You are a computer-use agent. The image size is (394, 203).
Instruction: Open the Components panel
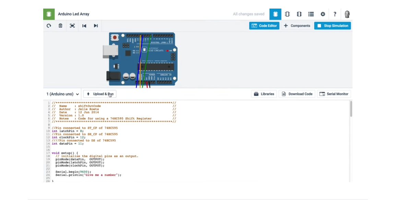297,26
